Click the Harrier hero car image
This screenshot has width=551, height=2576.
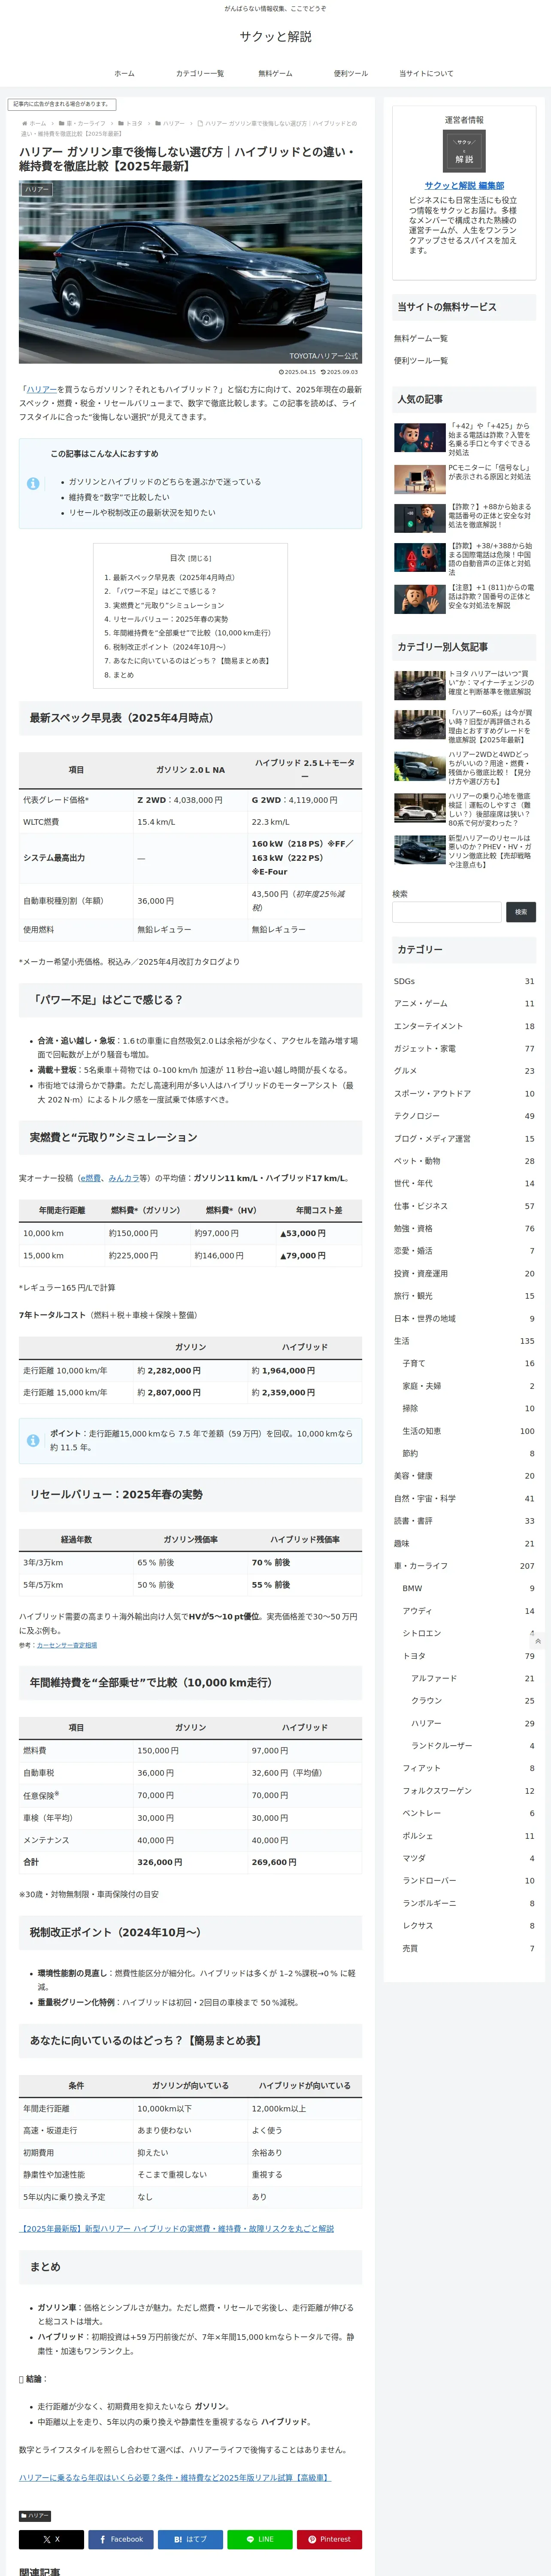[x=190, y=272]
